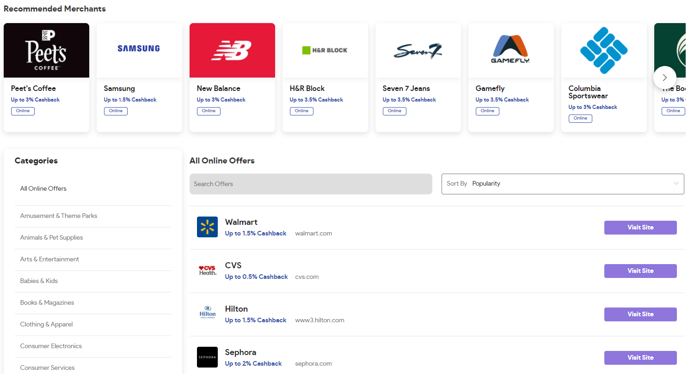688x374 pixels.
Task: Open Sephora via its black logo
Action: 207,357
